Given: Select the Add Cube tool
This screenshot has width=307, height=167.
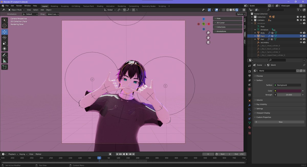Looking at the screenshot, I should click(5, 67).
